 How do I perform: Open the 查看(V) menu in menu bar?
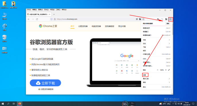coord(40,10)
